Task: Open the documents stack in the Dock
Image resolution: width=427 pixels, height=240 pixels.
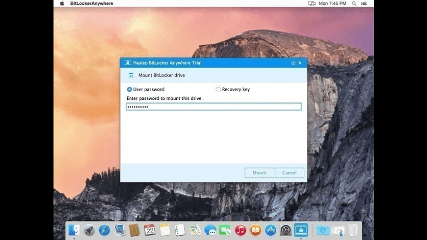Action: [338, 230]
